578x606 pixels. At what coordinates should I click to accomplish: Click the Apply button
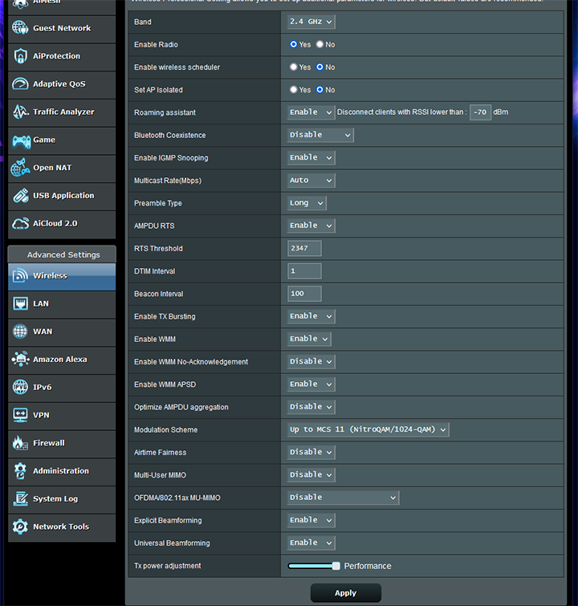[x=345, y=593]
